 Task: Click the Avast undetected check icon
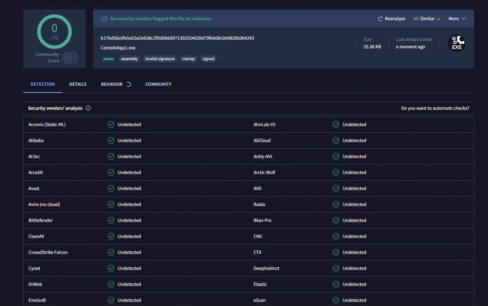(x=111, y=188)
